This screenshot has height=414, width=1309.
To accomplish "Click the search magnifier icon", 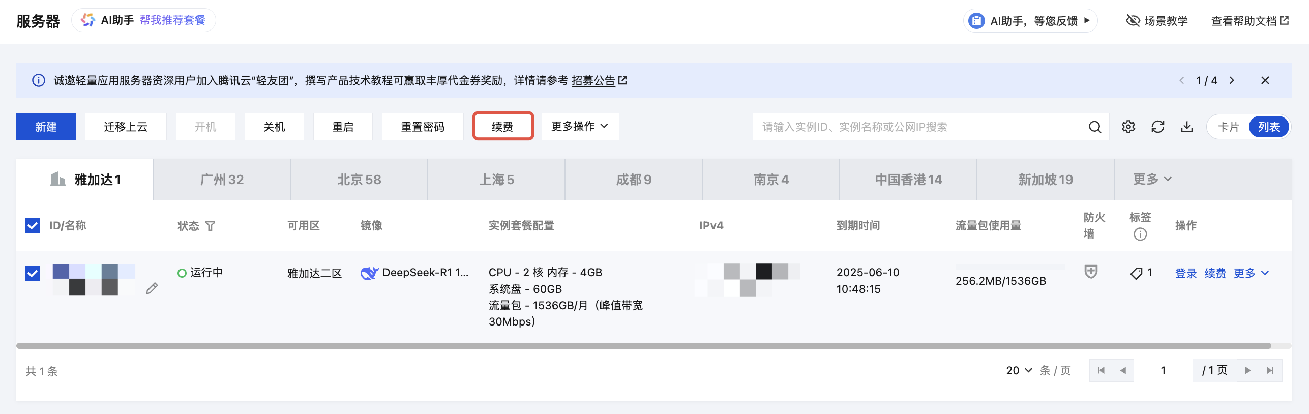I will [1094, 127].
